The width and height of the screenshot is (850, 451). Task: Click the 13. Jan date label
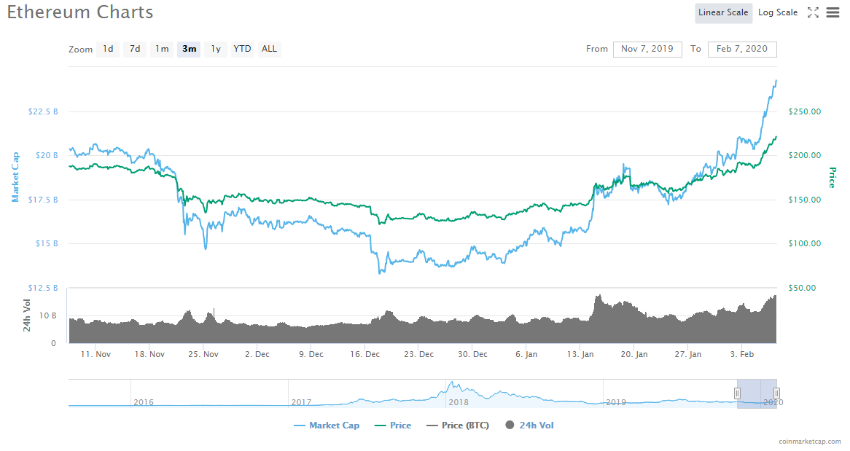[x=580, y=355]
